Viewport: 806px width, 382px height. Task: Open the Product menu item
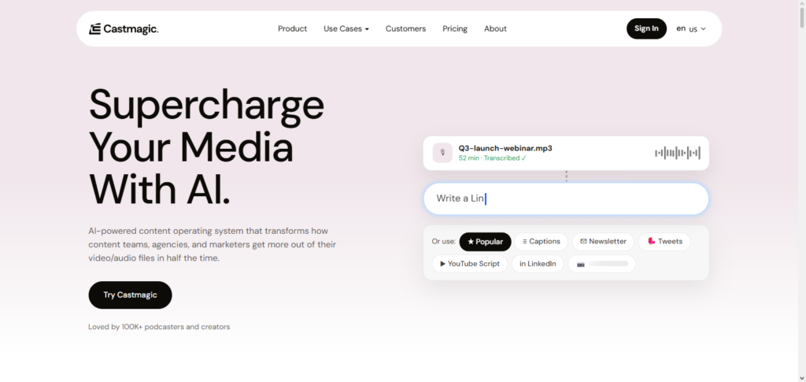(x=293, y=29)
